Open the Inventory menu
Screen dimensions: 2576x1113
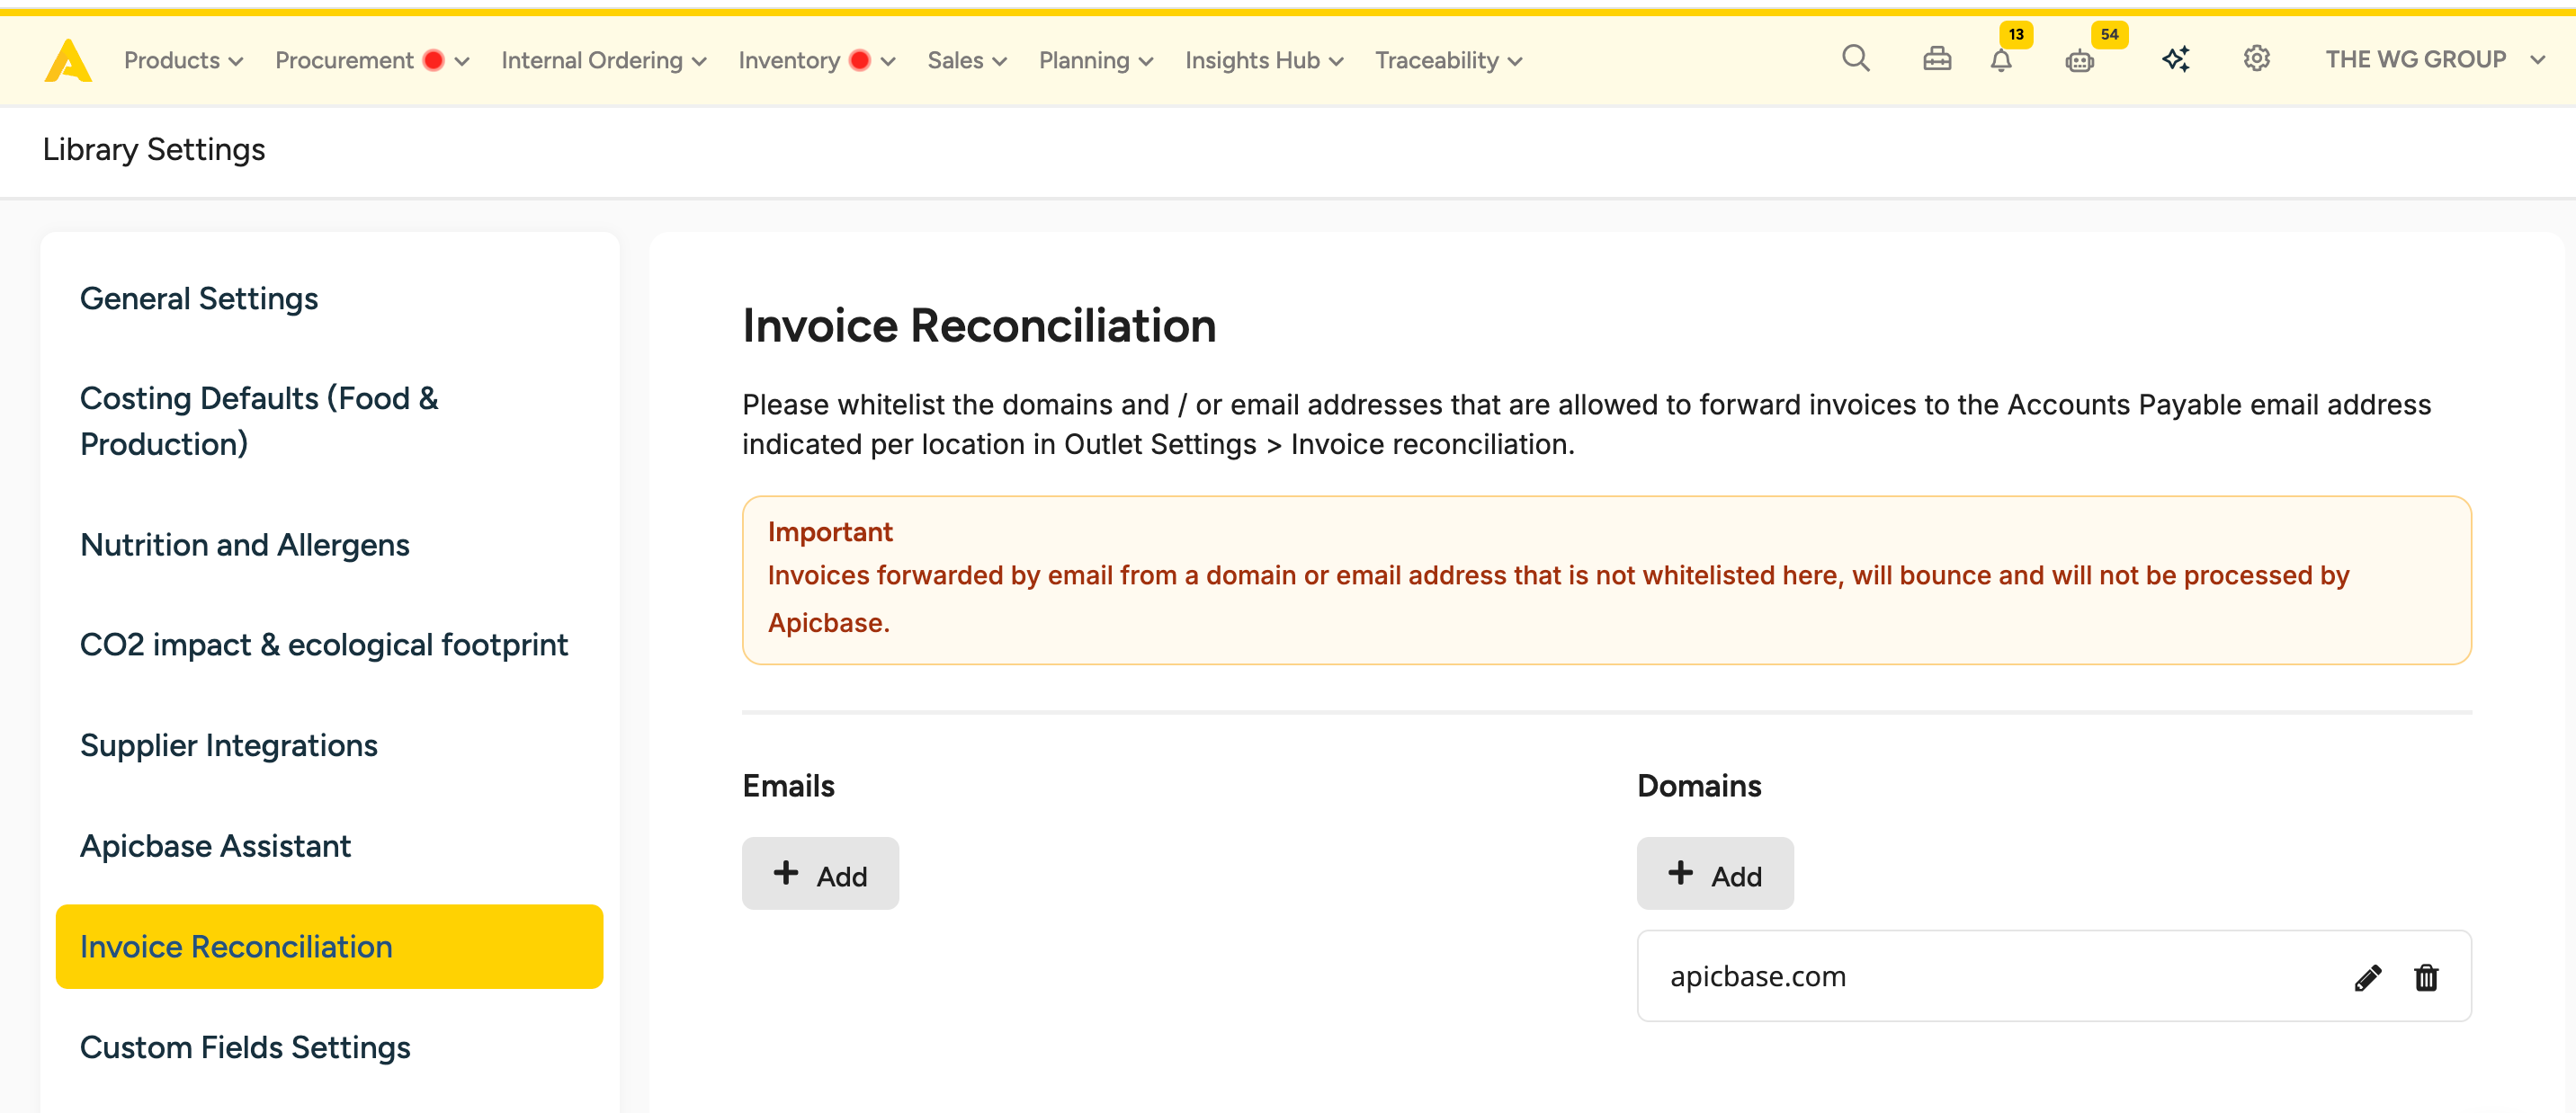point(815,61)
